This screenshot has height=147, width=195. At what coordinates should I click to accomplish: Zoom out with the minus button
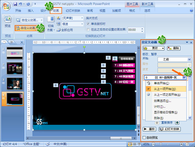tap(153, 144)
